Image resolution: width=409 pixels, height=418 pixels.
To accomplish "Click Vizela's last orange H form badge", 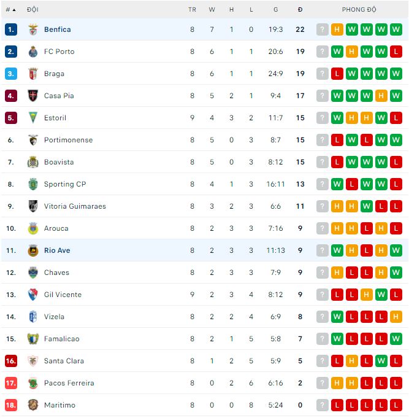I will [396, 317].
